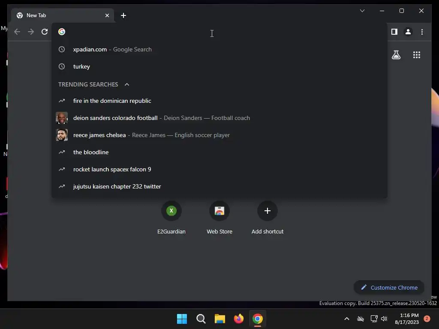Click the Google logo in the address bar
439x329 pixels.
(x=62, y=32)
